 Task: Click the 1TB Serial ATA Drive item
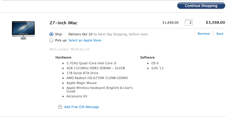coord(82,73)
